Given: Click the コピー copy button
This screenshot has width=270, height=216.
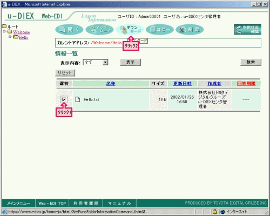Looking at the screenshot, I should tap(160, 30).
